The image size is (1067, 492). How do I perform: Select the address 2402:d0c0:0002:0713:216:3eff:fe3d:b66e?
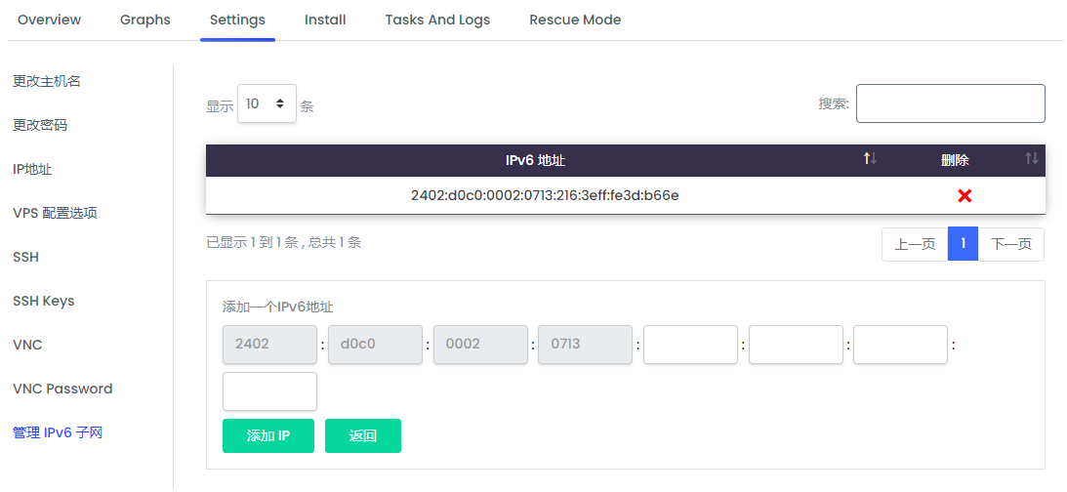[x=545, y=196]
